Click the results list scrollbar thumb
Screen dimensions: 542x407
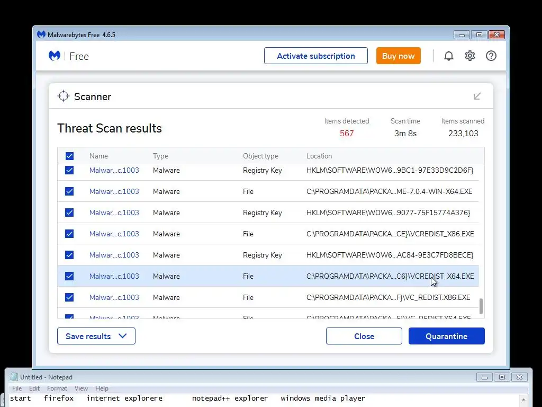481,306
